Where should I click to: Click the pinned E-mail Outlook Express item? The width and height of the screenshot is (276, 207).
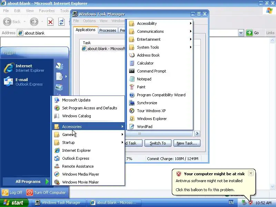[x=27, y=82]
